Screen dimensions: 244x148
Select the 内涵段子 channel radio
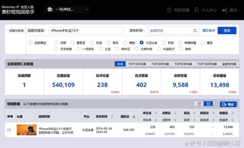tap(159, 49)
